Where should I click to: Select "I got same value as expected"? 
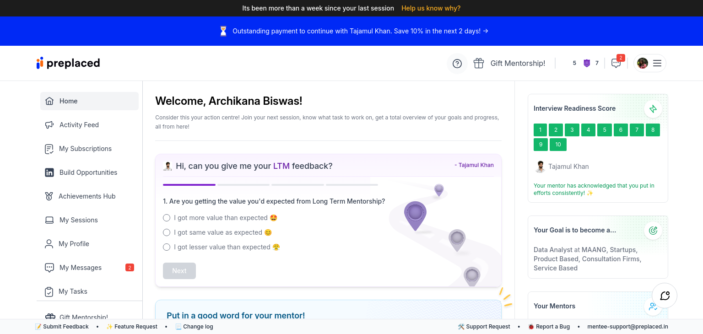point(167,232)
